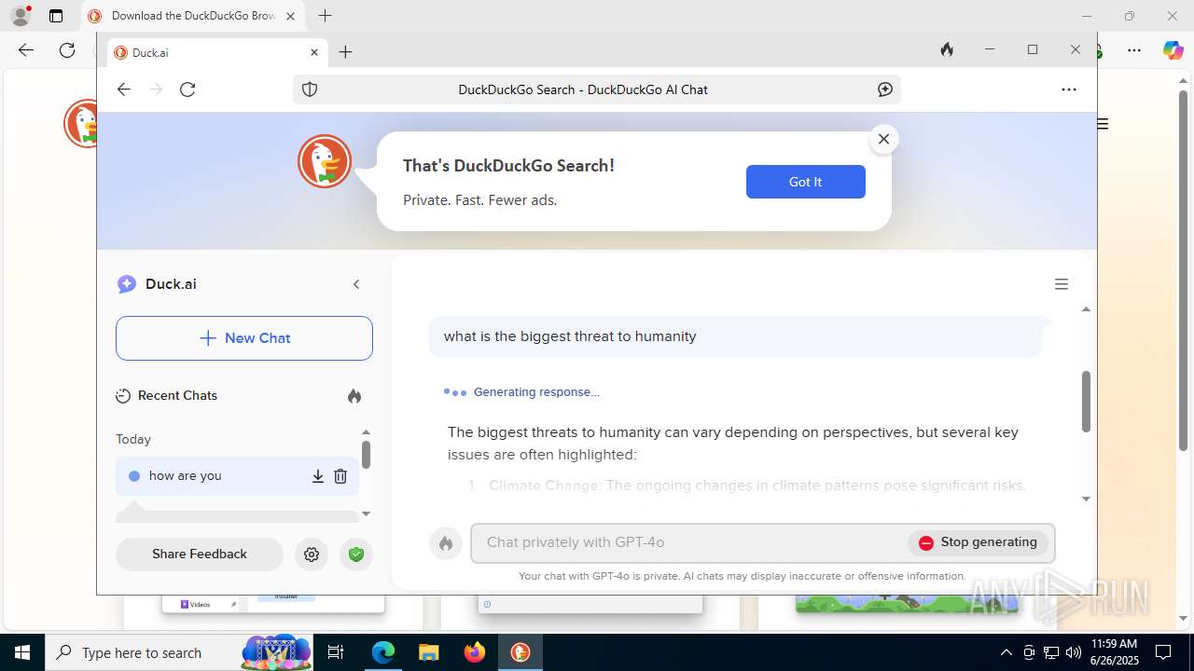Screen dimensions: 1194x671
Task: Click the recent chats scroll down arrow
Action: (366, 514)
